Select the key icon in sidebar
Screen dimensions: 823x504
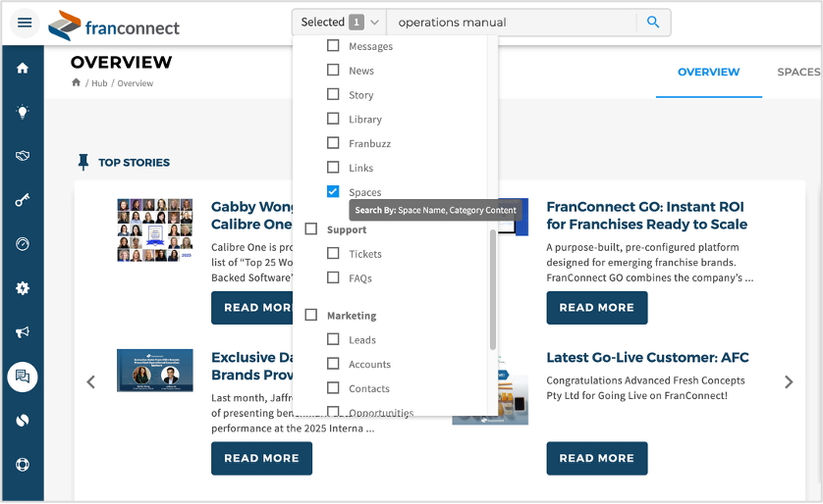23,200
